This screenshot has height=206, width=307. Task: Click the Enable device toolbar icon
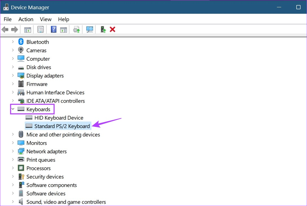(x=103, y=29)
